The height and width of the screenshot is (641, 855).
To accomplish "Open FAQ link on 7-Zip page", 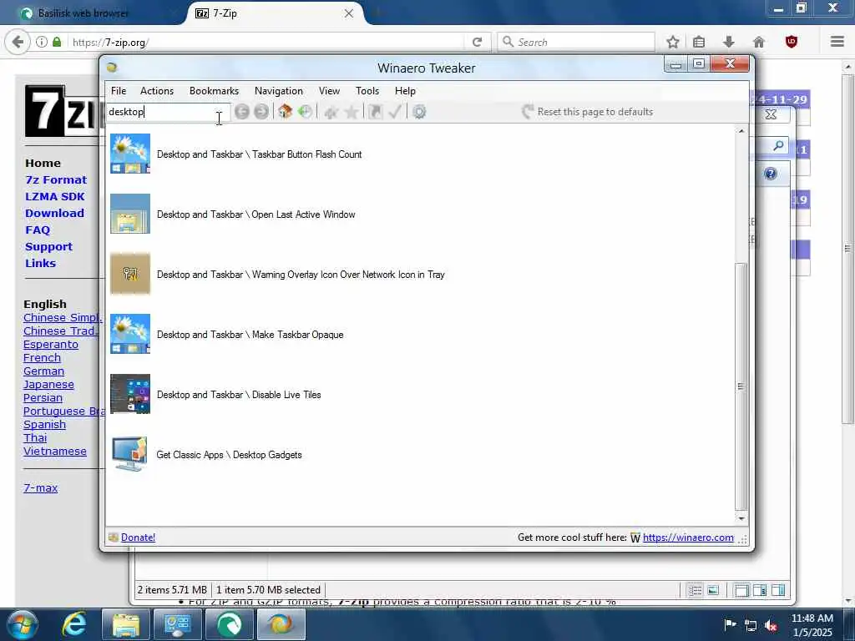I will coord(38,230).
